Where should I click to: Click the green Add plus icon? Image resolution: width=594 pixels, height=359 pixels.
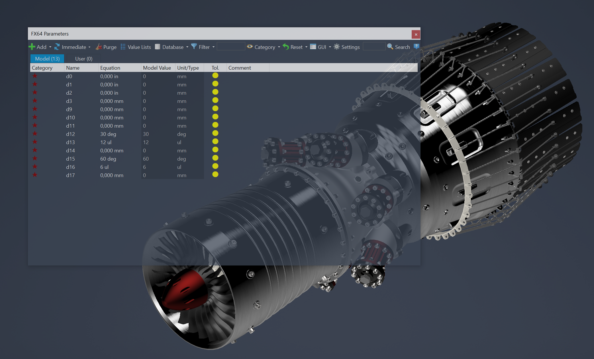pyautogui.click(x=32, y=47)
